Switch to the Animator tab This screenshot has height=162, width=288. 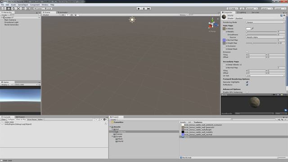click(63, 13)
